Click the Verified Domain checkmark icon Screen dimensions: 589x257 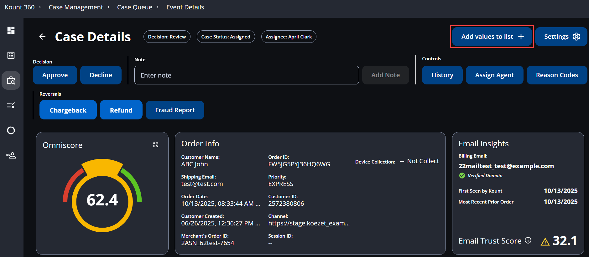(462, 176)
